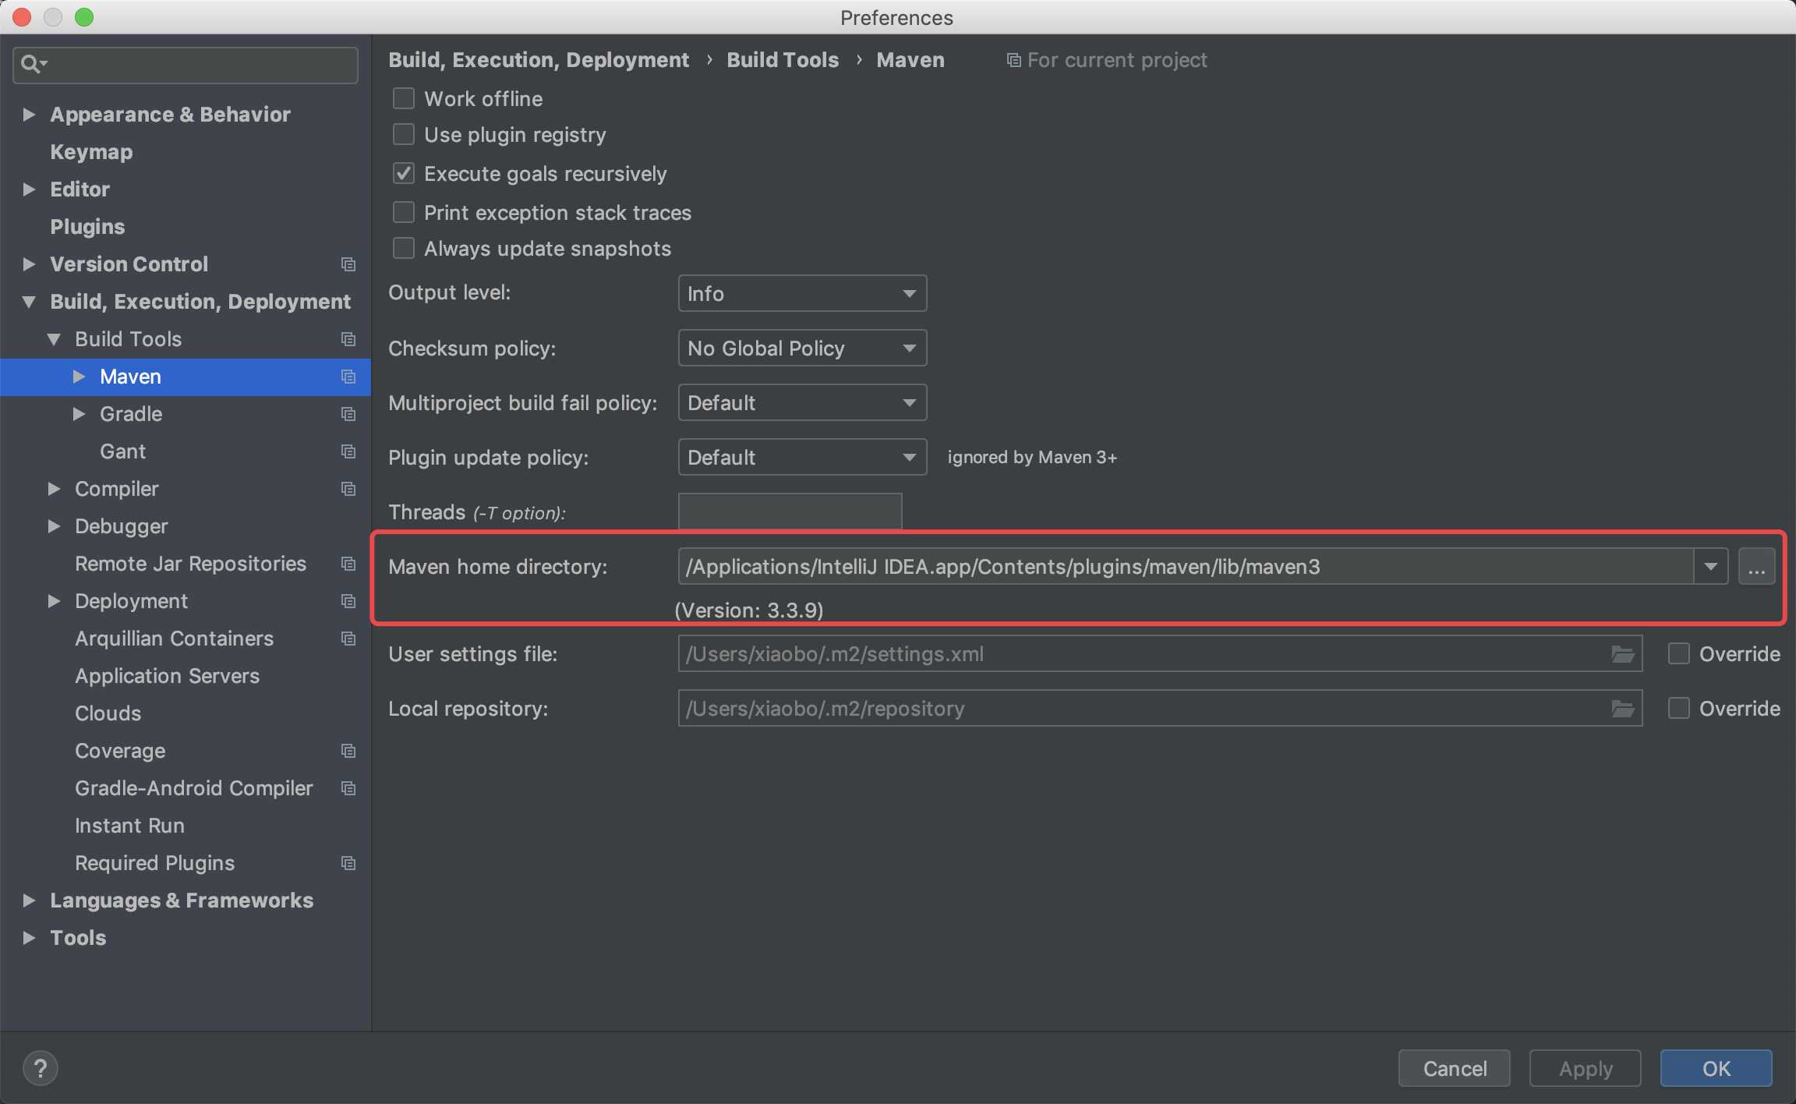Open Maven home directory dropdown arrow
Screen dimensions: 1796x1104
coord(1711,567)
